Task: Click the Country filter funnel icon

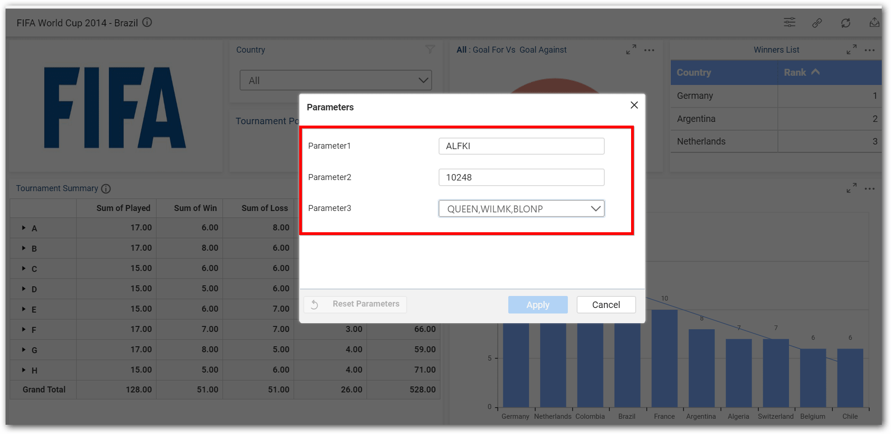Action: [430, 49]
